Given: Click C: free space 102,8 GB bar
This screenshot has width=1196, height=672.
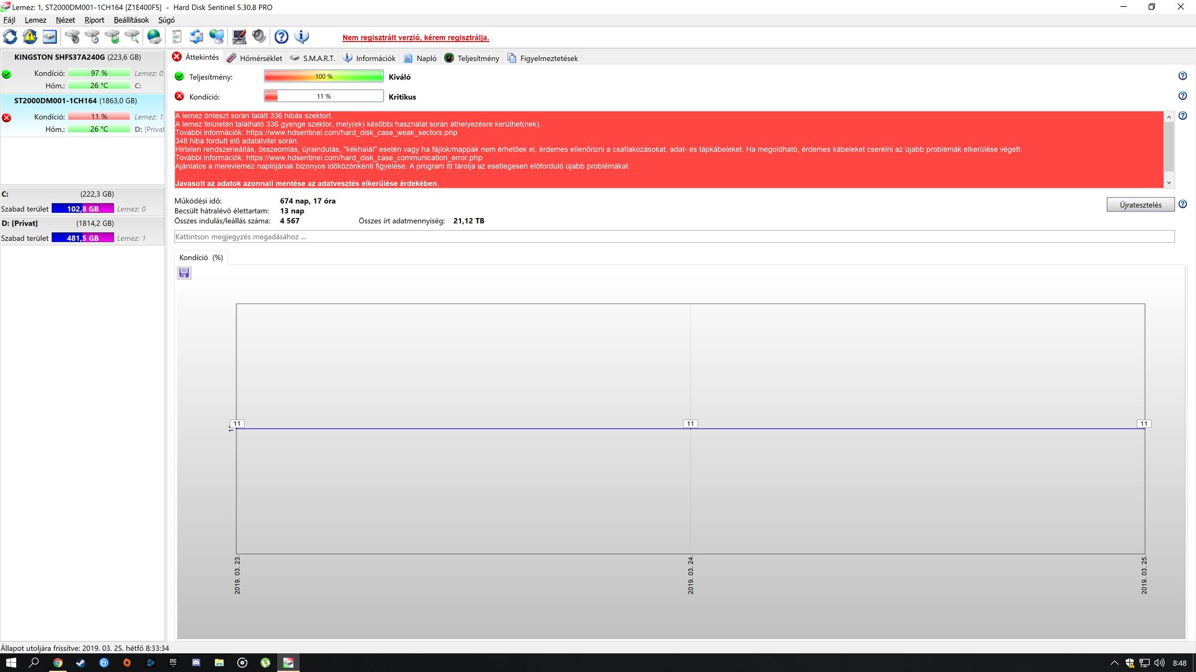Looking at the screenshot, I should pos(83,209).
